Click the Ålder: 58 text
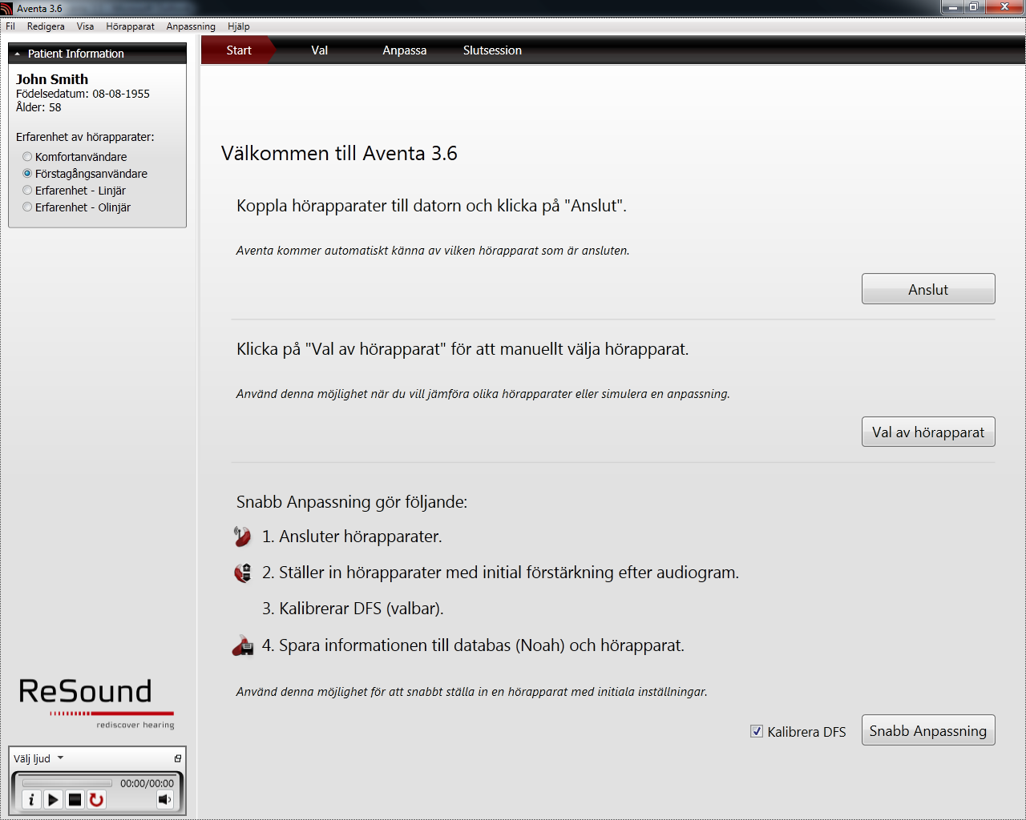The image size is (1026, 820). coord(38,107)
